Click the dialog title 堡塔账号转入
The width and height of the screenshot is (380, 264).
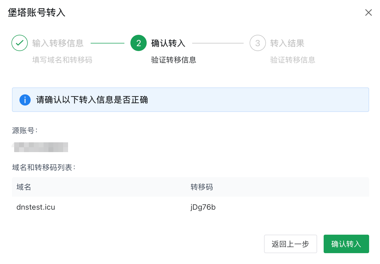pyautogui.click(x=36, y=12)
